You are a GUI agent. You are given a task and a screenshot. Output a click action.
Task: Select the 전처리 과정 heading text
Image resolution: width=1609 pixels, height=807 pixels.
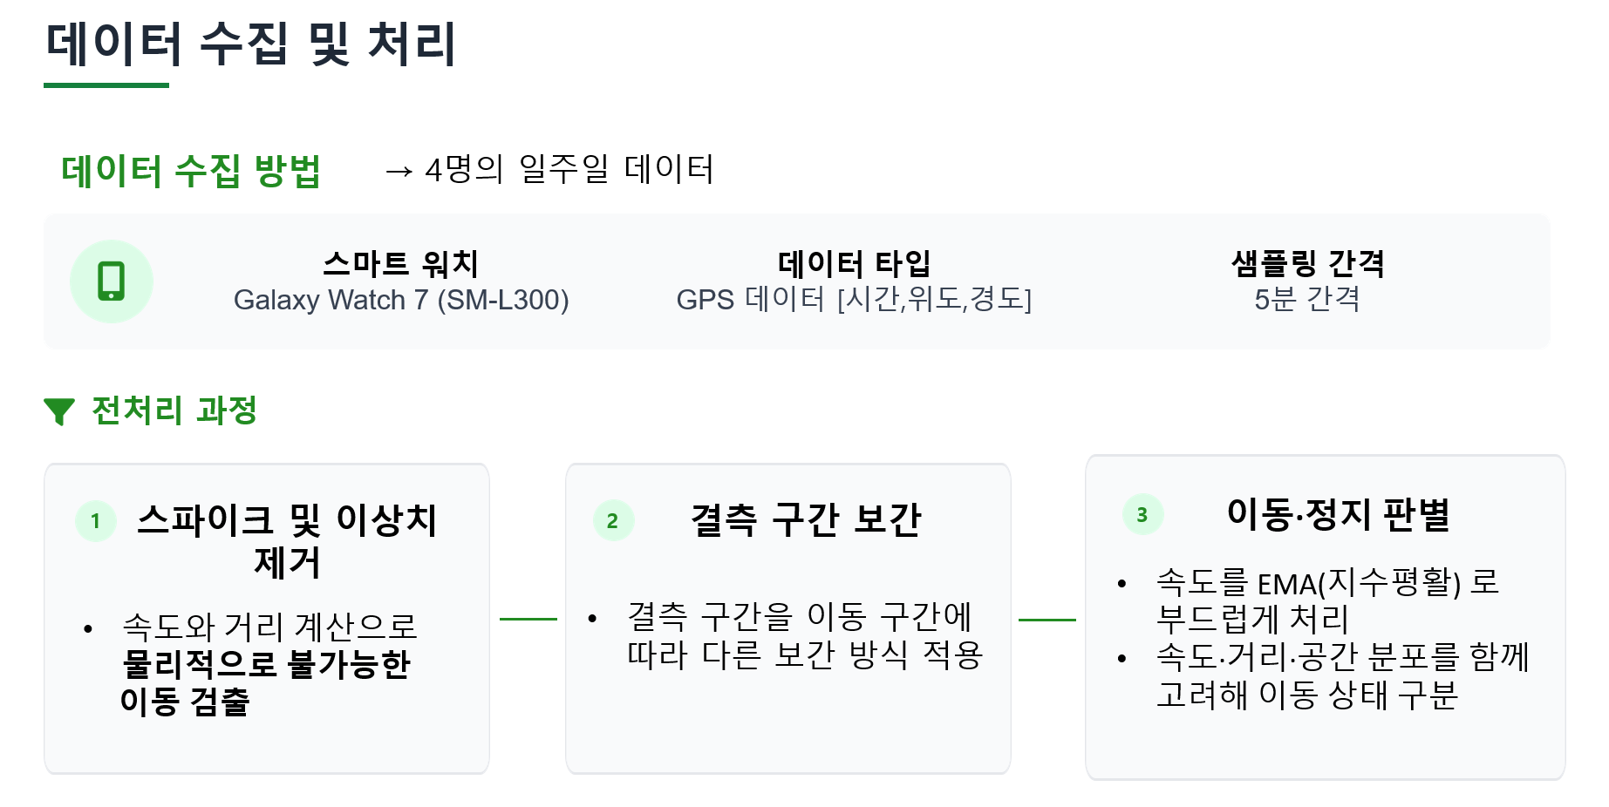click(x=174, y=410)
